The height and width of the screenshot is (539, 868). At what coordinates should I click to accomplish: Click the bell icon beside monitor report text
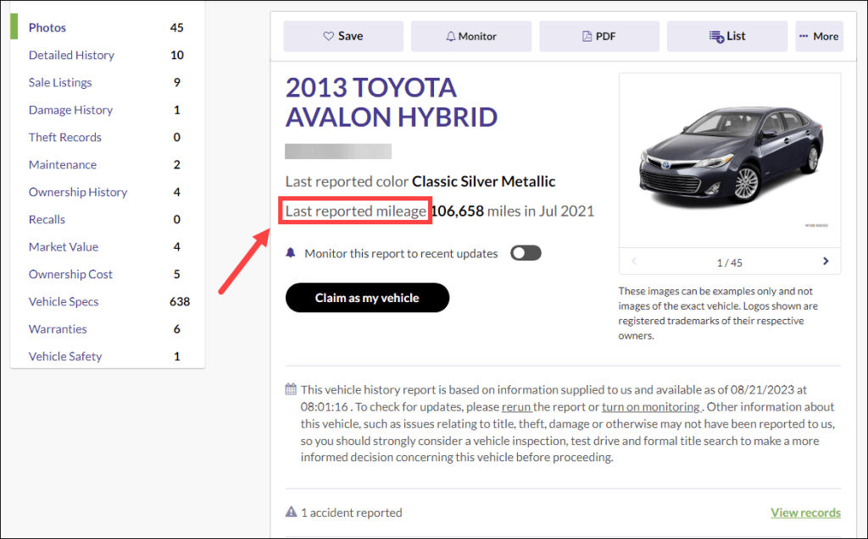(291, 253)
